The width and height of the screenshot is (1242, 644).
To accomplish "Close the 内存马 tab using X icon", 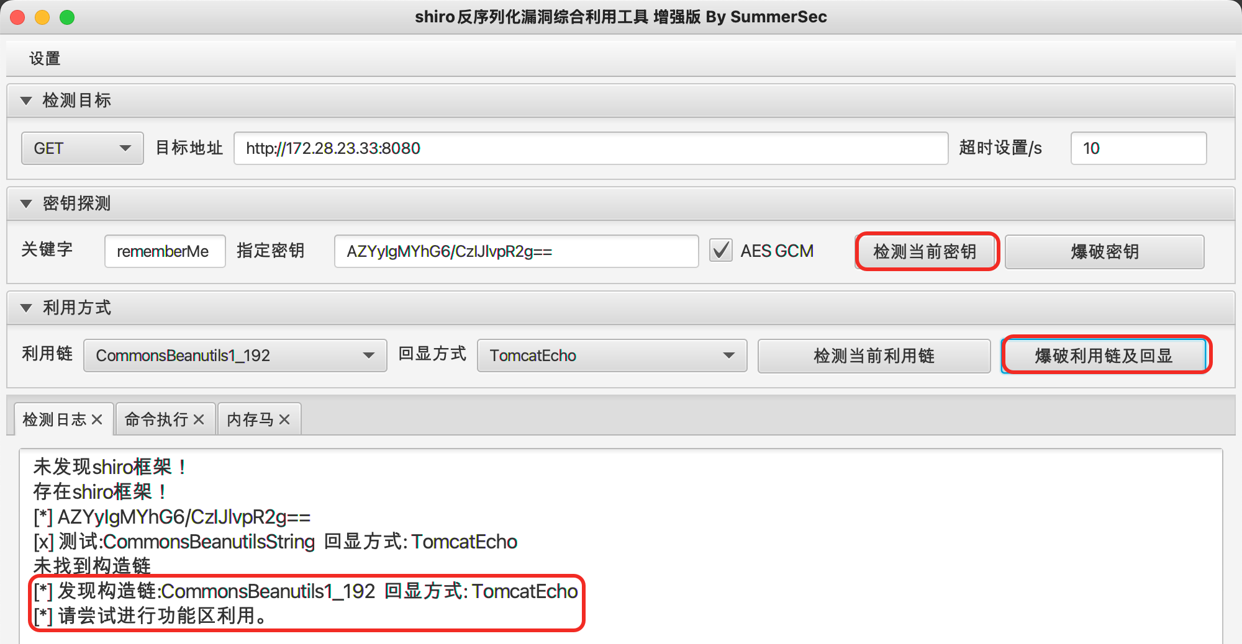I will 284,420.
